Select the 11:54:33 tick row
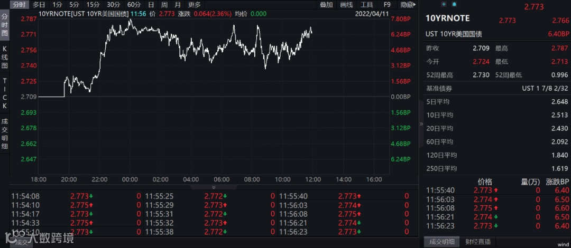This screenshot has width=571, height=248. coord(77,223)
